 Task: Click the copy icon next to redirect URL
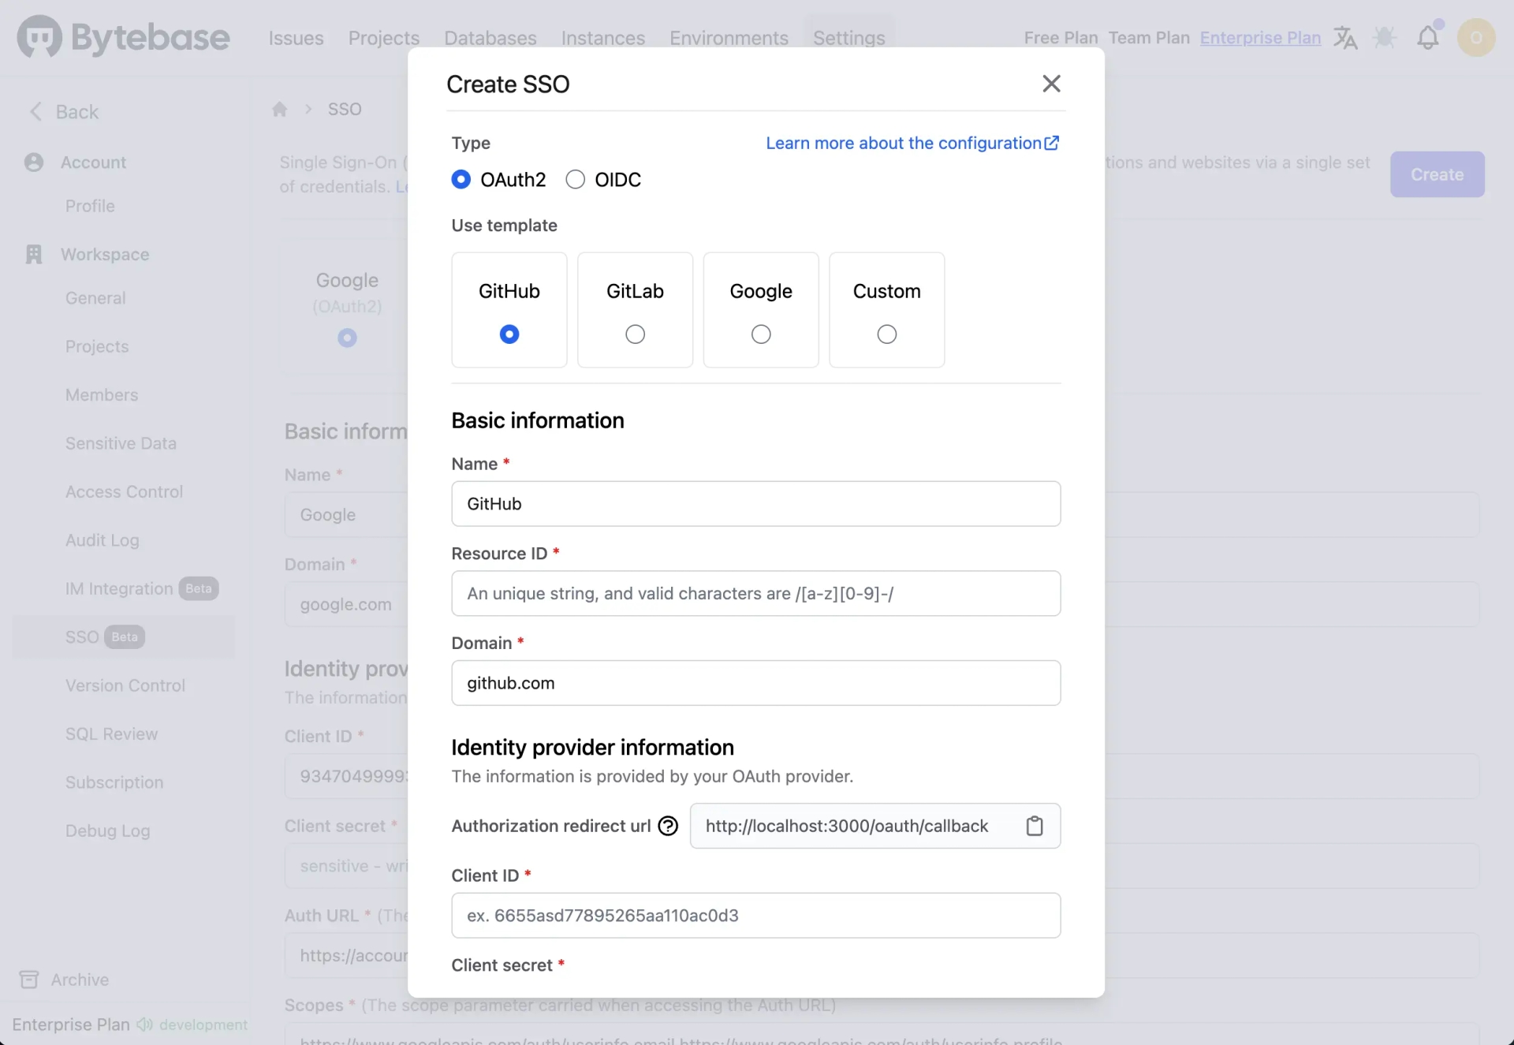pyautogui.click(x=1035, y=825)
